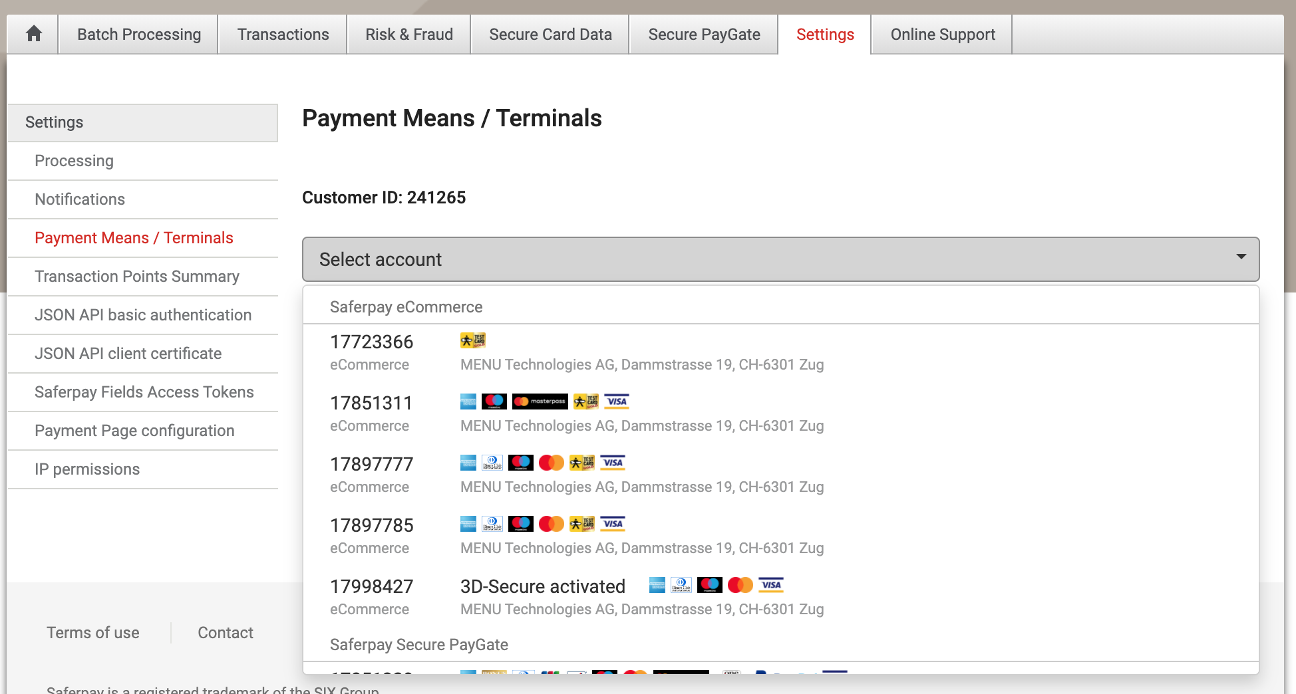Click test card icon in row 17897777

pos(582,463)
